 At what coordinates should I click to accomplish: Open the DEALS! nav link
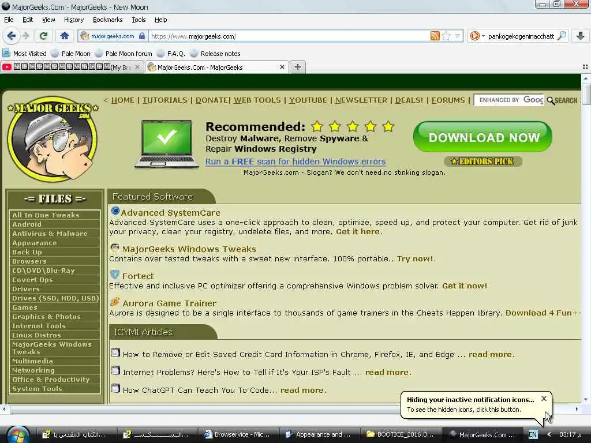(409, 100)
